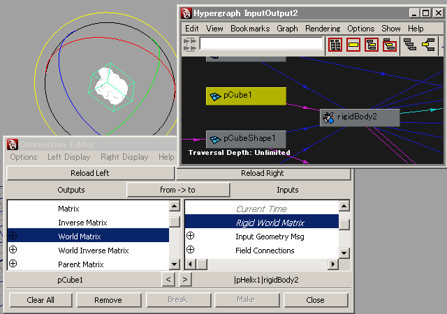Open Help menu in Hypergraph
The height and width of the screenshot is (314, 447).
point(416,29)
